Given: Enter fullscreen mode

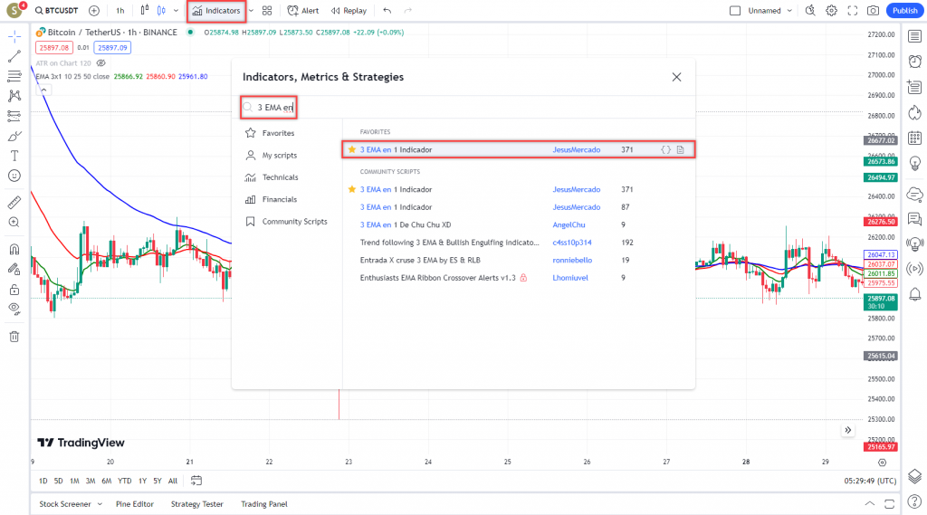Looking at the screenshot, I should click(x=853, y=11).
